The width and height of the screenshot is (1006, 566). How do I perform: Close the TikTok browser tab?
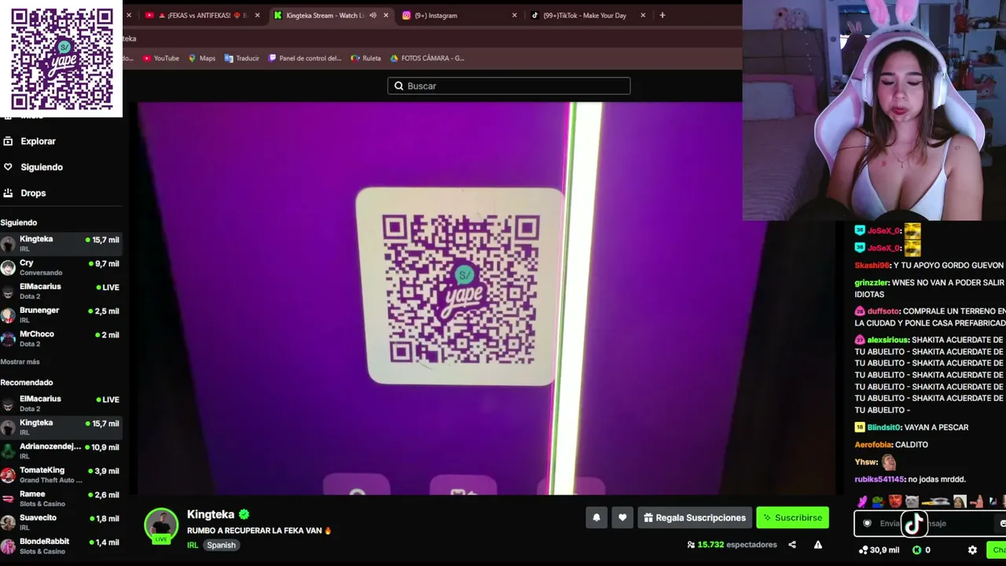[x=643, y=15]
